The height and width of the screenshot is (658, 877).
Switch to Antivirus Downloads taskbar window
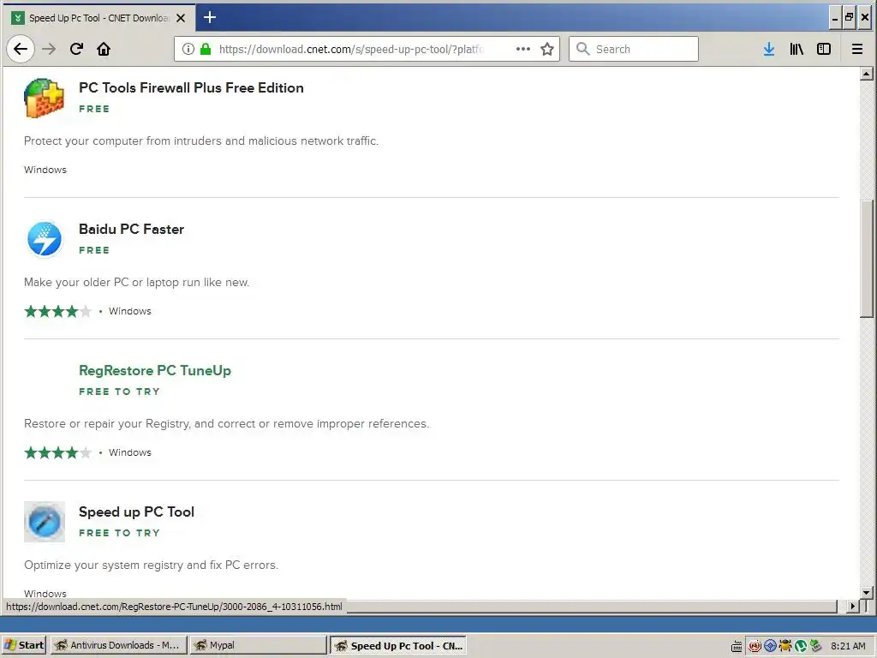[x=117, y=645]
